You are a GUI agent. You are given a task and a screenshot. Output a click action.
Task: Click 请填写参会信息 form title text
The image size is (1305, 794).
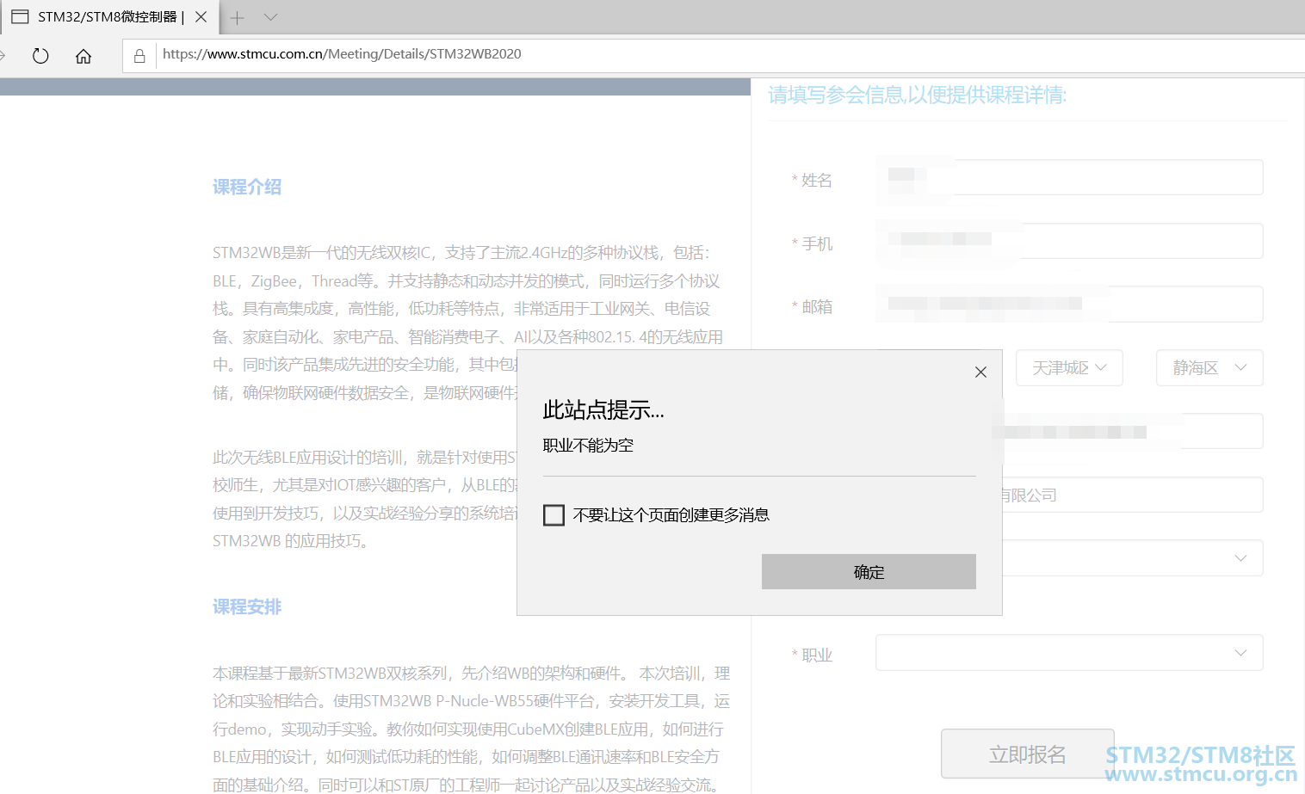[917, 95]
